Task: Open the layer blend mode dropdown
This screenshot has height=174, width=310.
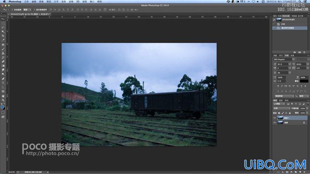Action: click(x=282, y=109)
